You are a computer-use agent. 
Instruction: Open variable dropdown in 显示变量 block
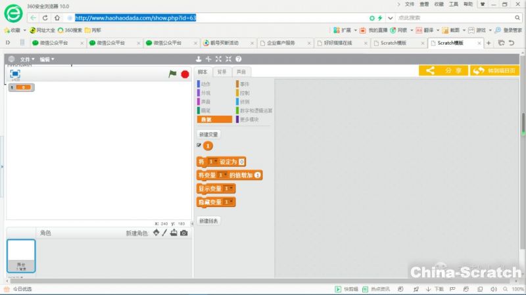227,189
